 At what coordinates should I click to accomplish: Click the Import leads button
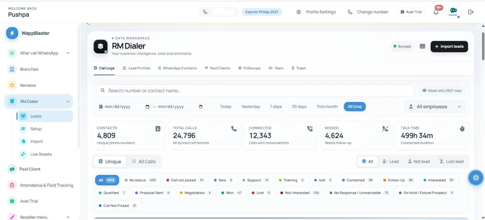[449, 46]
